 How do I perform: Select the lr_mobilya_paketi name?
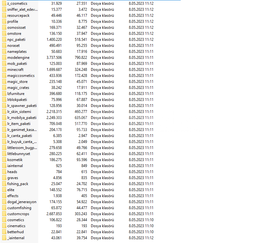tap(22, 118)
